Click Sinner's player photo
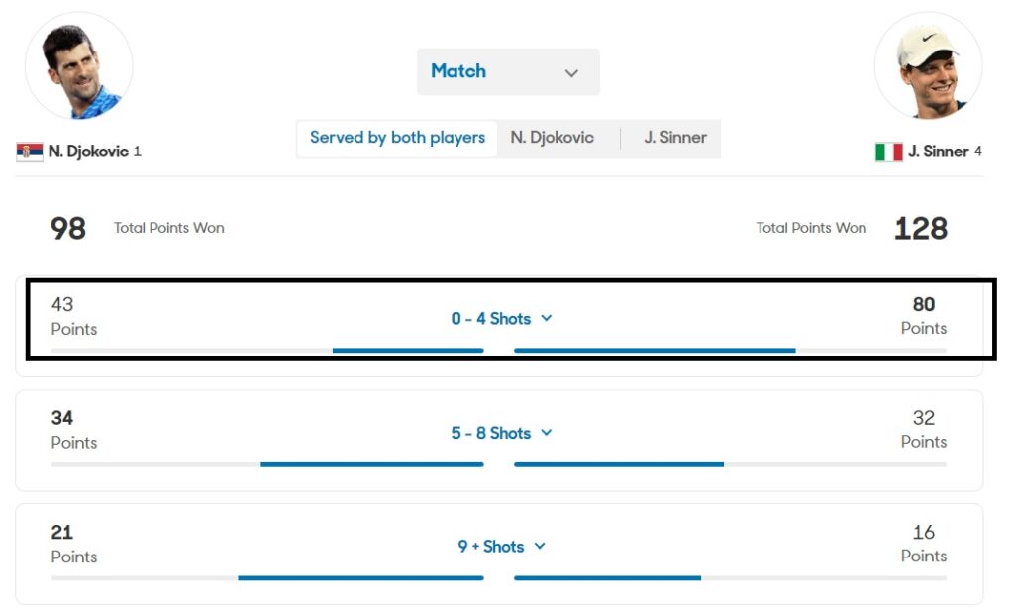Image resolution: width=1014 pixels, height=608 pixels. [x=928, y=66]
